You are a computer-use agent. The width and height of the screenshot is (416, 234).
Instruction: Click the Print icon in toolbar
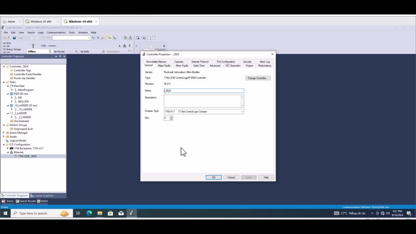(21, 38)
